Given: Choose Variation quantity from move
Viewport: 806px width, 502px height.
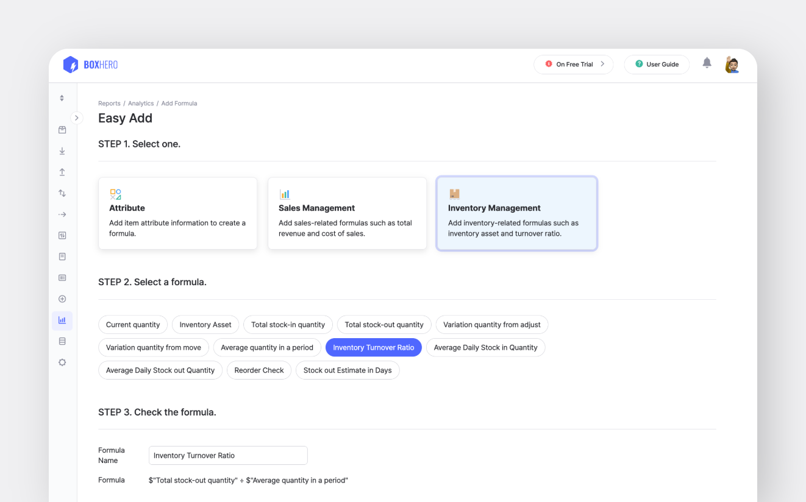Looking at the screenshot, I should (x=154, y=347).
